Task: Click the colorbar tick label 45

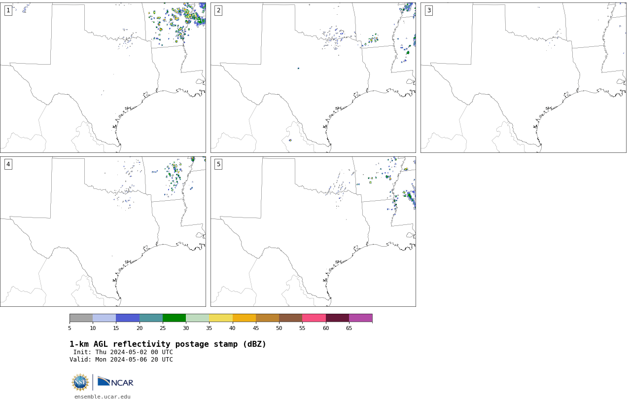Action: [x=256, y=328]
